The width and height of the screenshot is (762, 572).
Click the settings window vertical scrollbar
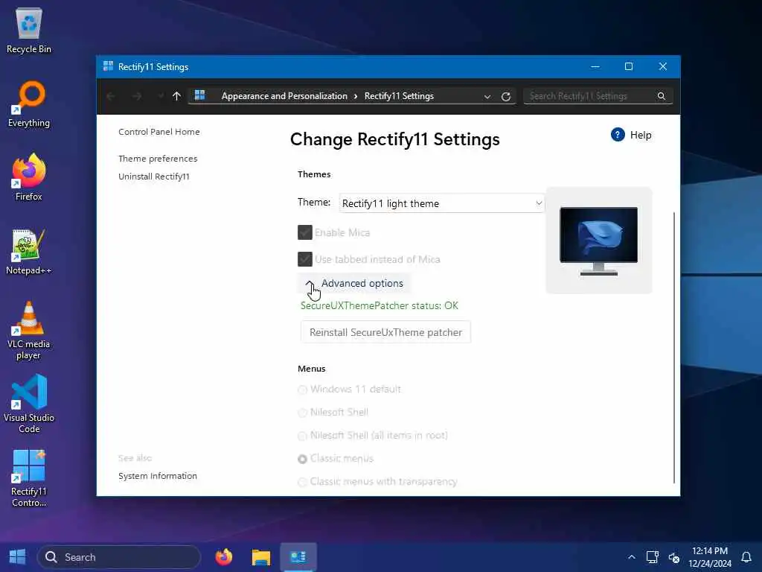(x=674, y=347)
